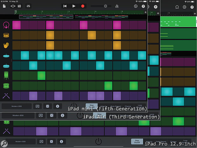Open track controls mixer icon in iPad mini toolbar
This screenshot has width=197, height=148.
point(28,6)
